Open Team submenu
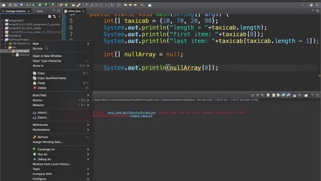The width and height of the screenshot is (321, 181). 61,169
